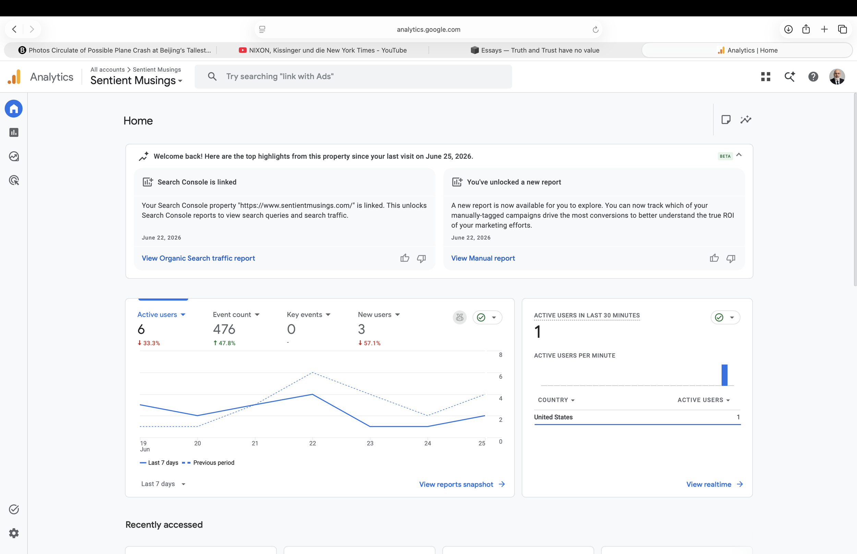This screenshot has height=554, width=857.
Task: Open the Help icon
Action: tap(813, 77)
